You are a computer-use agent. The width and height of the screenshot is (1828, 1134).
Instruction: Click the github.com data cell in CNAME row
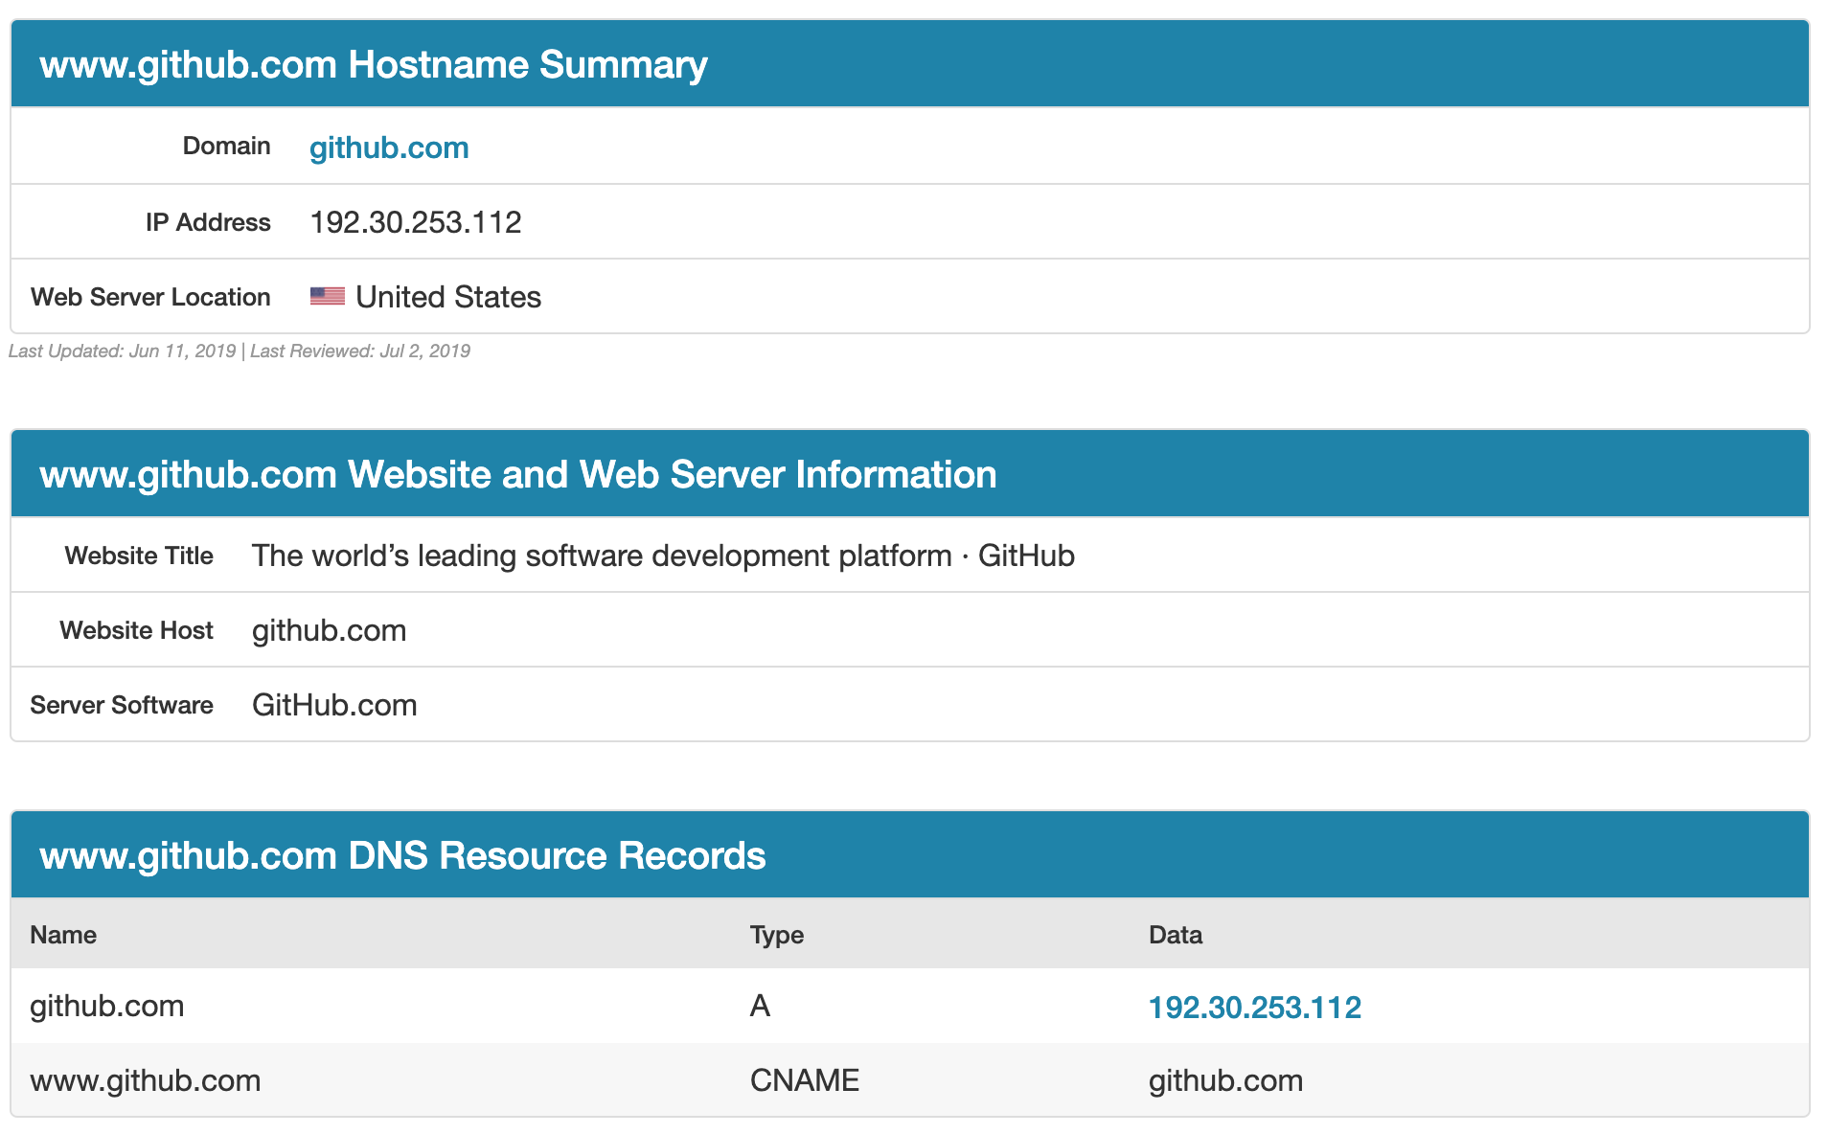[x=1226, y=1080]
